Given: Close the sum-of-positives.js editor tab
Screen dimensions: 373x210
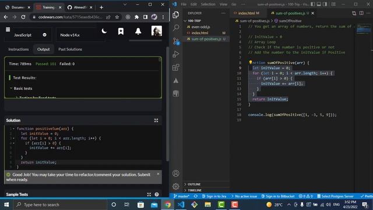Looking at the screenshot, I should click(313, 13).
